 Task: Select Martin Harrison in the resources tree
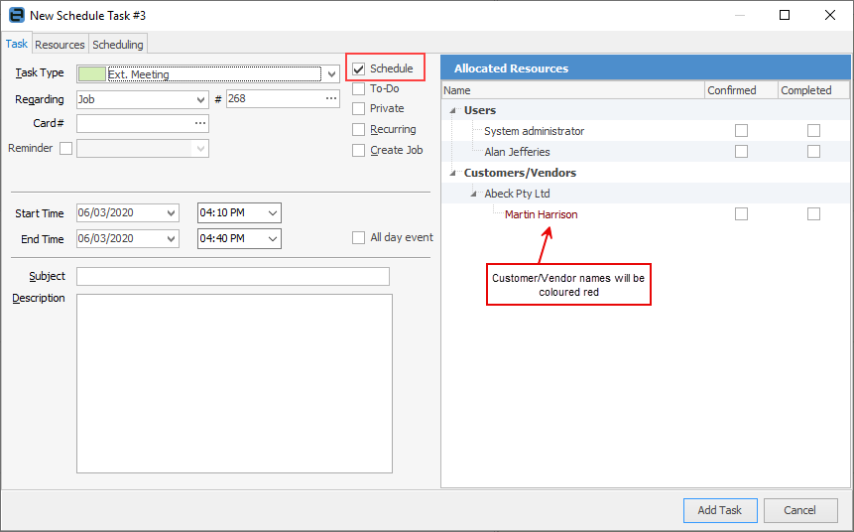click(541, 214)
